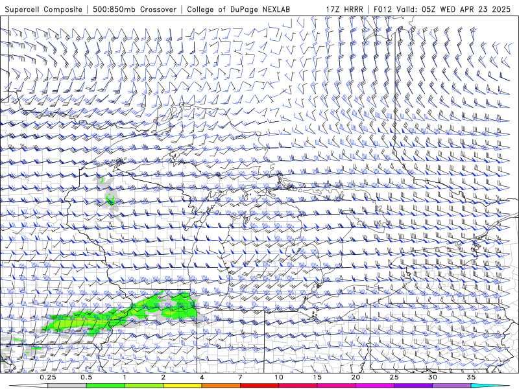Click the '7' legend value
519x389 pixels.
click(240, 377)
